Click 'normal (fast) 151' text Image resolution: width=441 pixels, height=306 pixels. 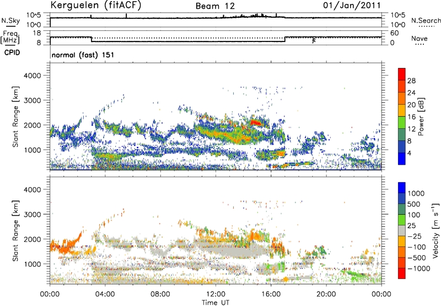(83, 55)
